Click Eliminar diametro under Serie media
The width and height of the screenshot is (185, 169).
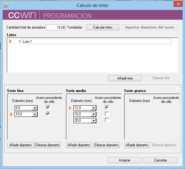point(106,145)
